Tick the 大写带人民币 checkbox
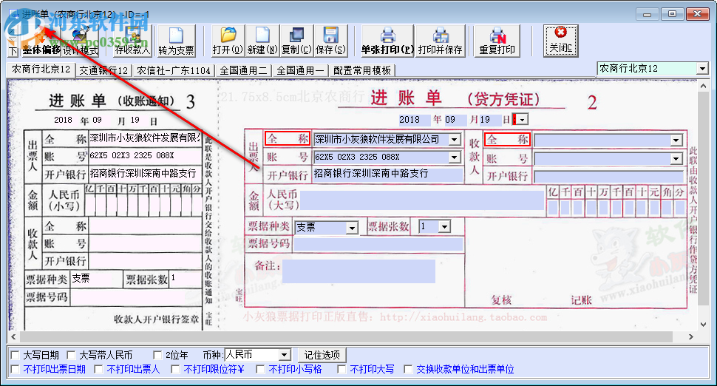This screenshot has width=717, height=386. point(71,356)
